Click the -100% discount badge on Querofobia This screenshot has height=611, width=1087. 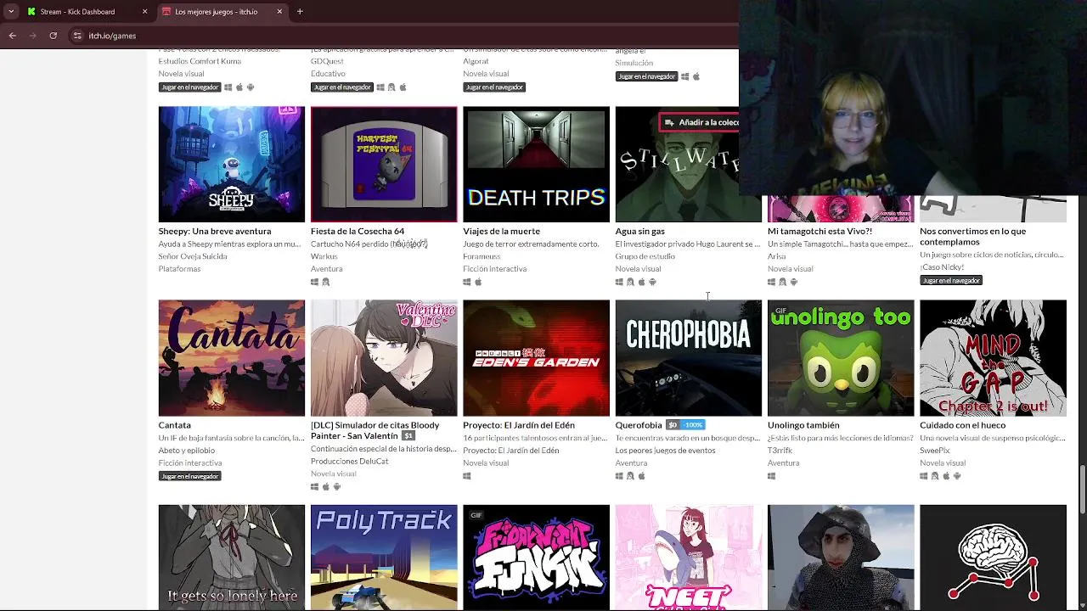(x=694, y=425)
